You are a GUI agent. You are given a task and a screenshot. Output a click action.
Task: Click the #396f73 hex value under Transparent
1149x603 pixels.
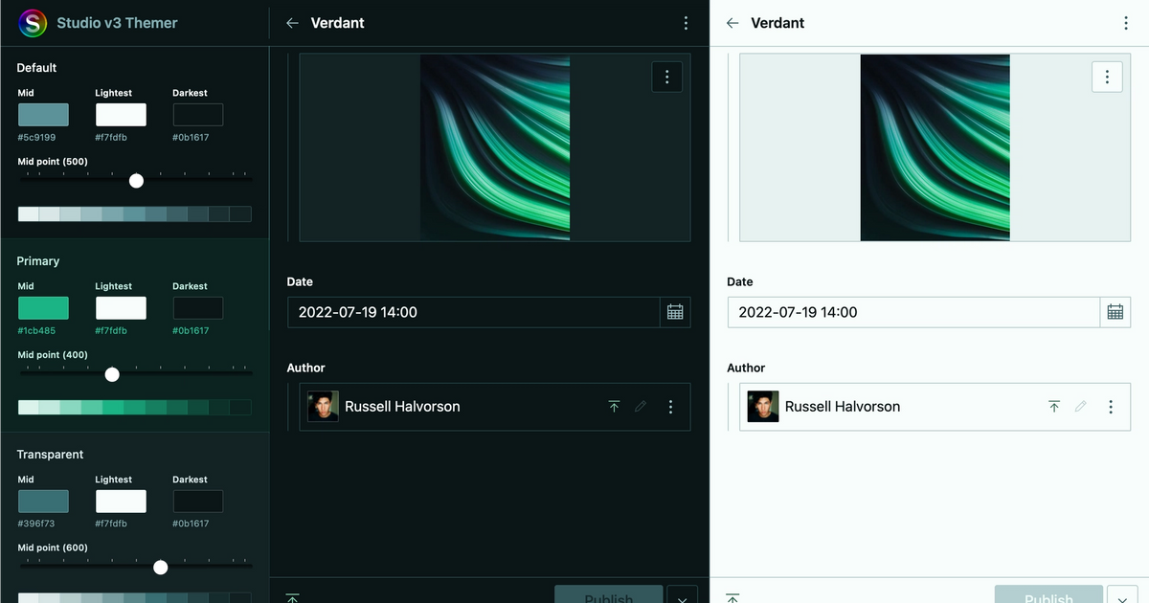(36, 525)
